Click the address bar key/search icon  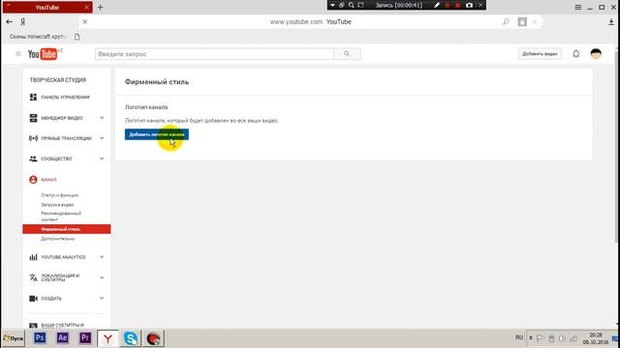tap(506, 22)
